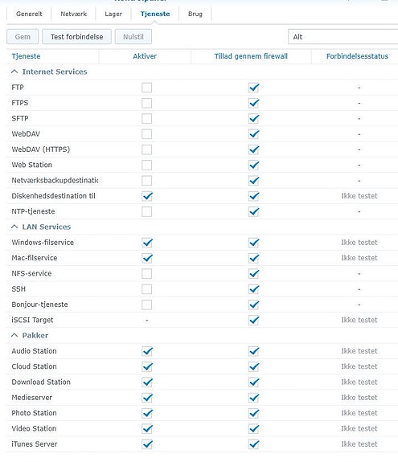The height and width of the screenshot is (462, 398).
Task: Collapse the Pakker section chevron
Action: (x=14, y=335)
